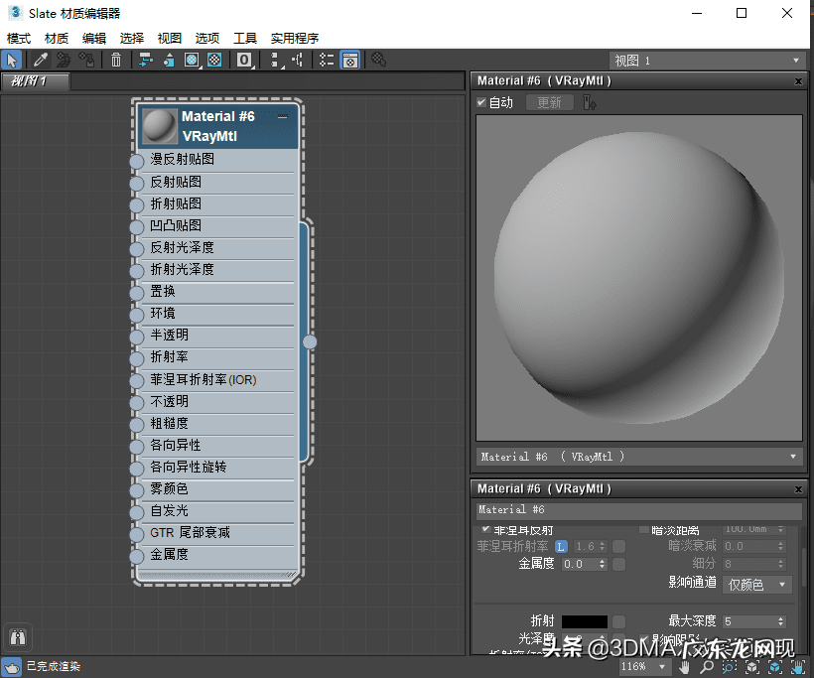Click the delete selected trash icon
This screenshot has width=814, height=678.
[116, 61]
